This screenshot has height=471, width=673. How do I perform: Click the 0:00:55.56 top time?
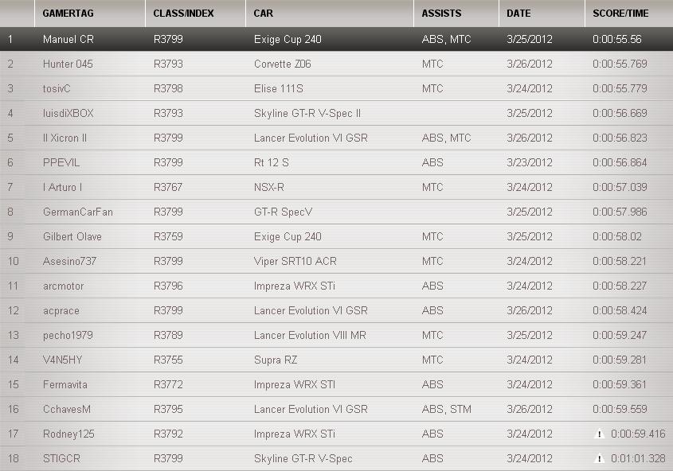[x=617, y=39]
